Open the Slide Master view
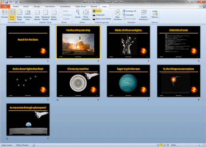The width and height of the screenshot is (206, 147). 37,15
